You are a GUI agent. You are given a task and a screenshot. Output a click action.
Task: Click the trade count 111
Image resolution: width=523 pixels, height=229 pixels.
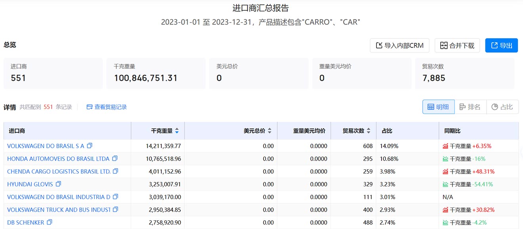point(368,197)
